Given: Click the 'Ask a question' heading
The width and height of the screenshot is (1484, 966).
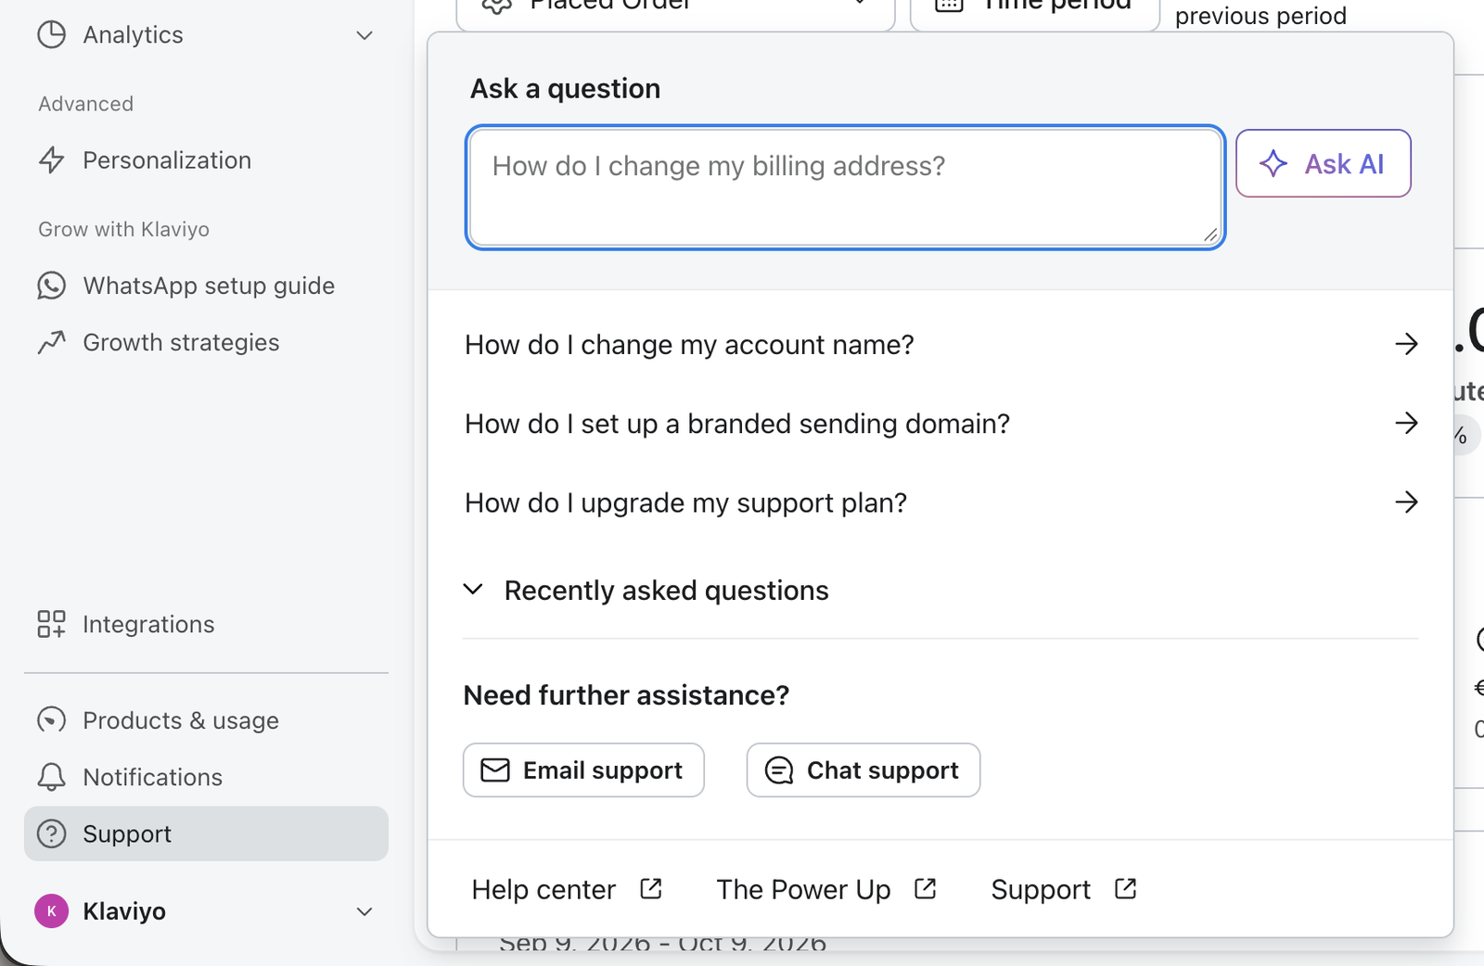Looking at the screenshot, I should (x=566, y=89).
